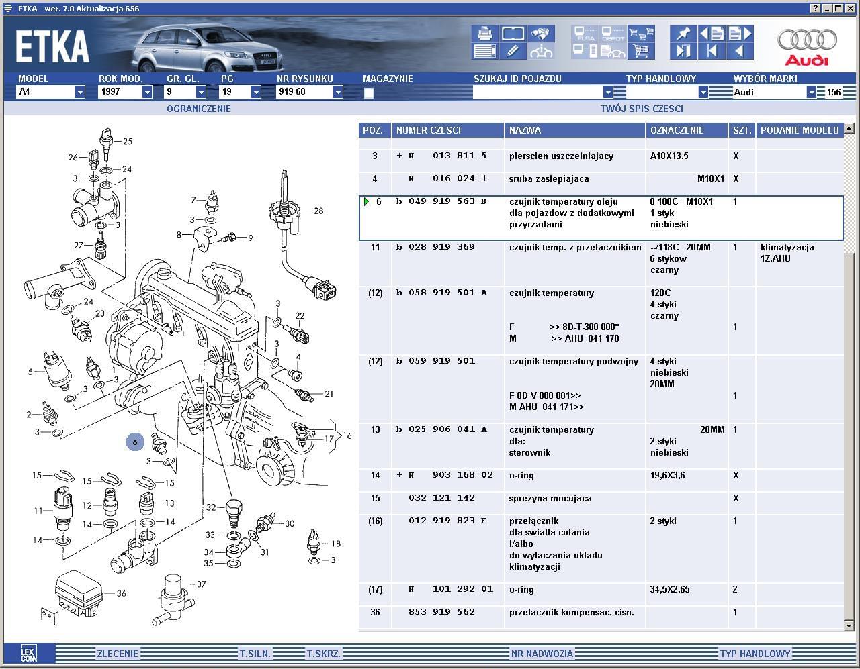Select part number '058 919 501 A'
This screenshot has width=860, height=669.
click(x=447, y=293)
